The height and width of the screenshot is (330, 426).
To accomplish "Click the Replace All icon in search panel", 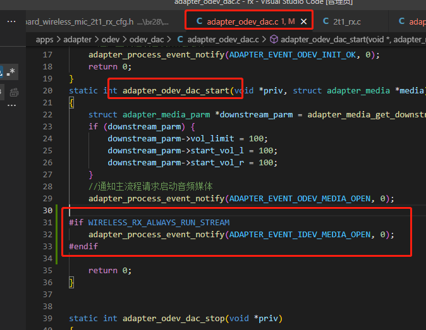I will pos(14,93).
